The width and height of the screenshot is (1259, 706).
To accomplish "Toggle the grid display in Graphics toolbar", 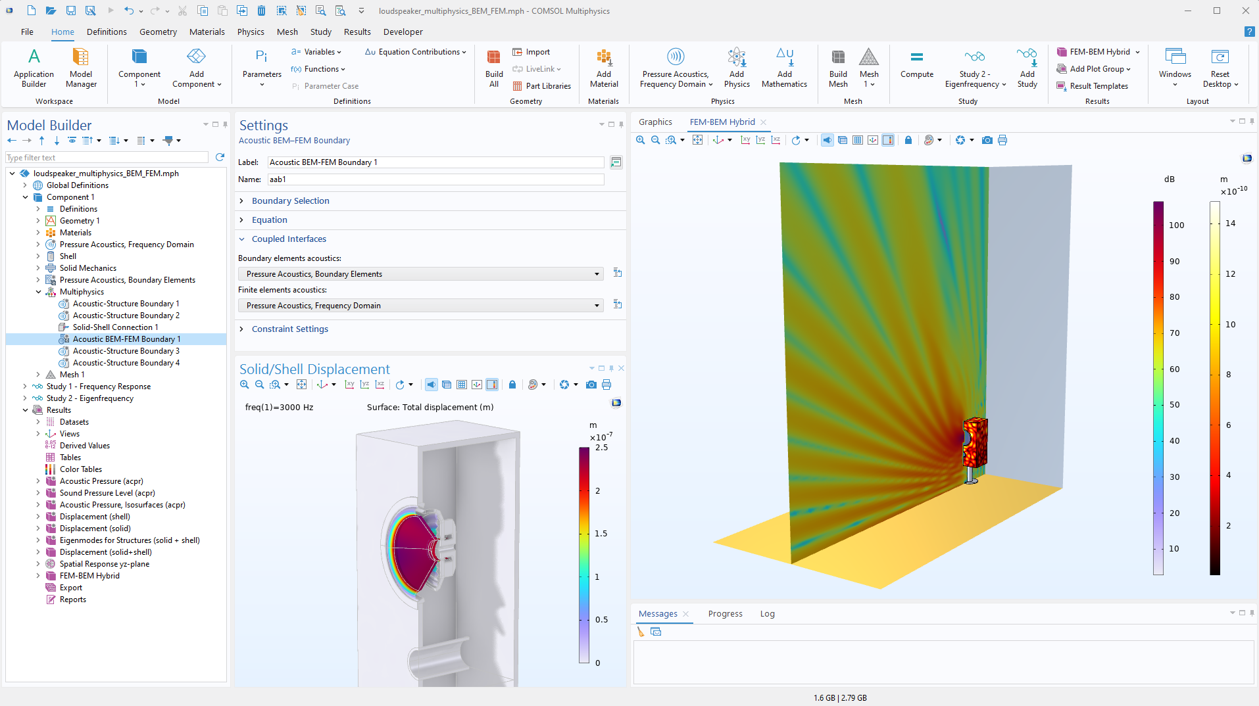I will pos(858,140).
